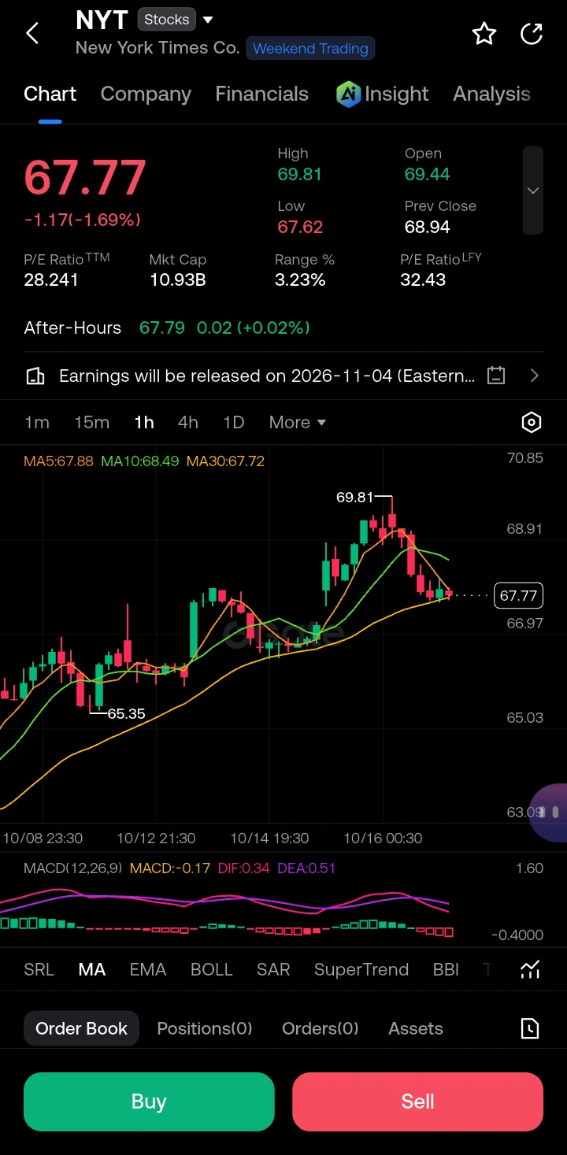Image resolution: width=567 pixels, height=1155 pixels.
Task: Enable the BBI indicator
Action: pyautogui.click(x=446, y=970)
